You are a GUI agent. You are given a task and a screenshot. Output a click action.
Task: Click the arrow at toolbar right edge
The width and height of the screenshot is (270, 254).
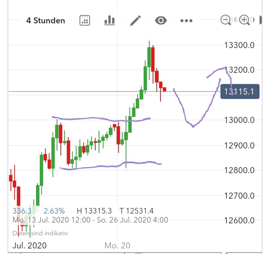pyautogui.click(x=261, y=21)
